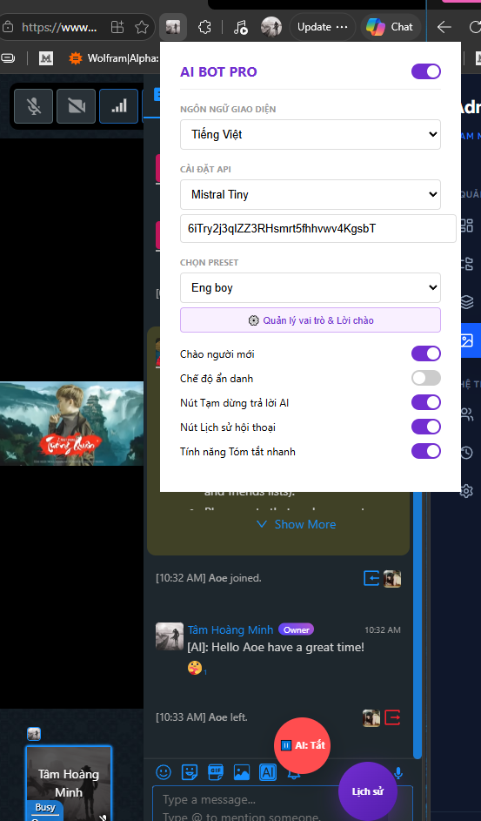481x821 pixels.
Task: Click the red leave arrow beside Aoe left
Action: [x=392, y=717]
